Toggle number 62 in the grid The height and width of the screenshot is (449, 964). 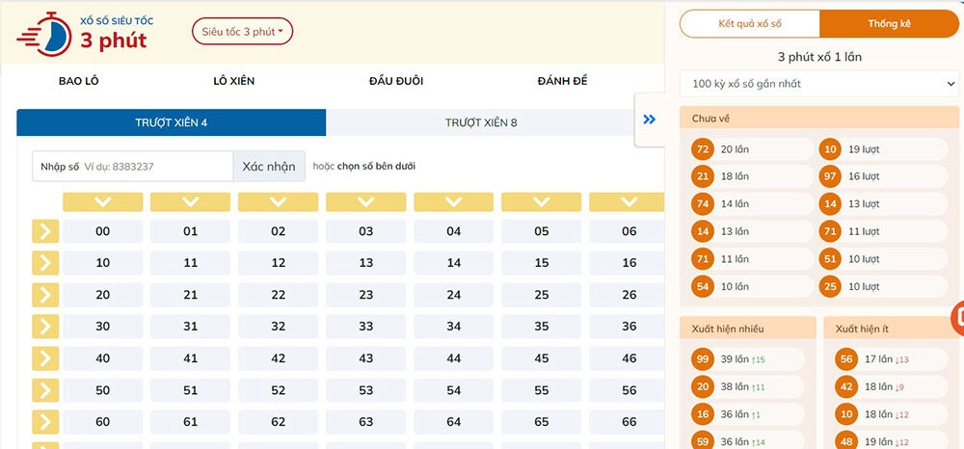tap(278, 422)
